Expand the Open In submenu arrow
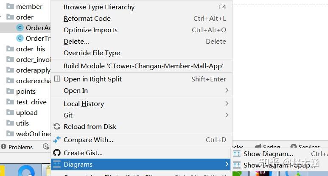This screenshot has height=176, width=328. point(227,90)
